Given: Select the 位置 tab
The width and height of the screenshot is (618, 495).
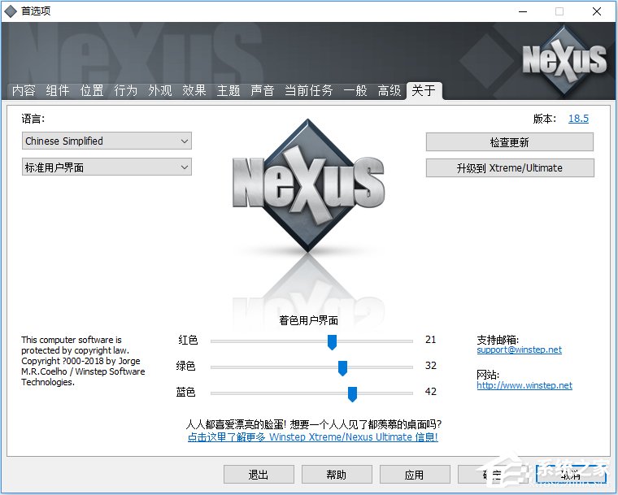Looking at the screenshot, I should 92,91.
